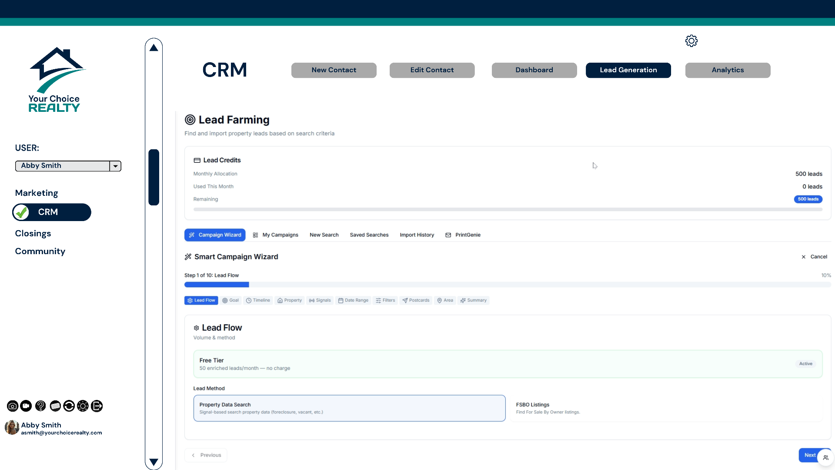The height and width of the screenshot is (470, 835).
Task: Click the wizard step progress bar
Action: pyautogui.click(x=508, y=285)
